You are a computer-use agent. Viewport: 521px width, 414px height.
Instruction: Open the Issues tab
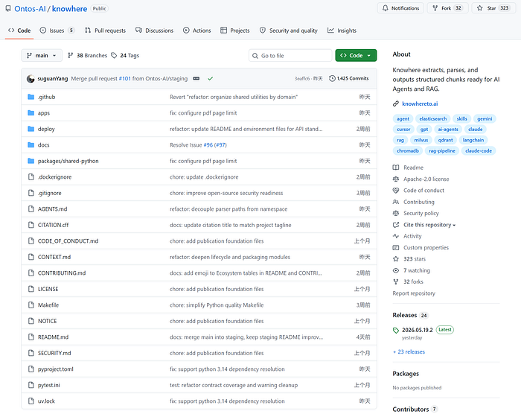(57, 31)
